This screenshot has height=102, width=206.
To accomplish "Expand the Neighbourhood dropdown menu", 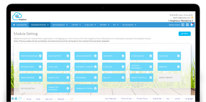I will 40,25.
